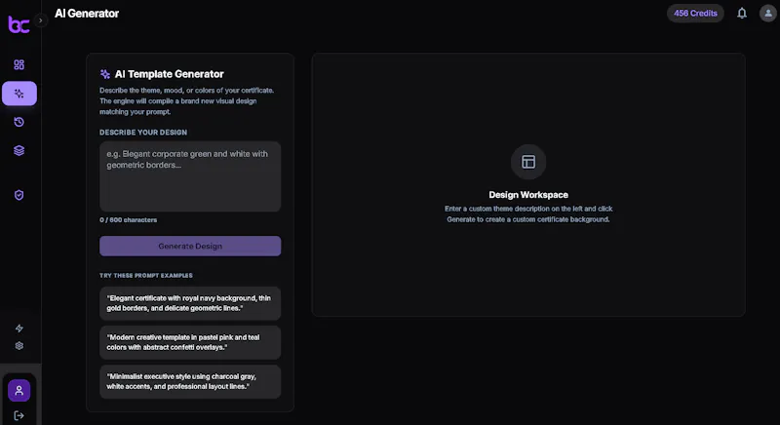
Task: Click the bc logo in the sidebar
Action: click(19, 23)
